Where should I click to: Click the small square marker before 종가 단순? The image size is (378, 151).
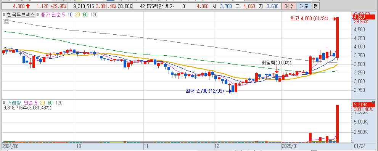tap(38, 15)
